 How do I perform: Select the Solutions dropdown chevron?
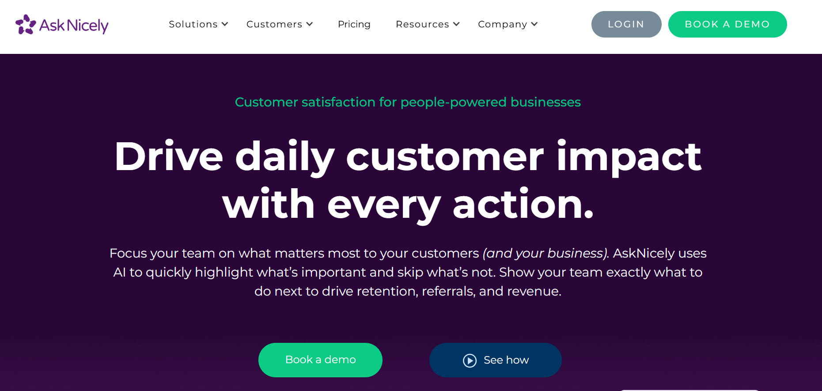click(x=225, y=24)
